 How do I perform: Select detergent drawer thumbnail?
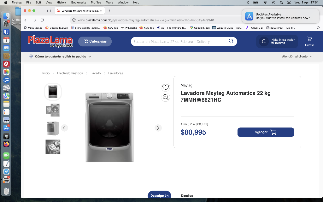point(53,147)
